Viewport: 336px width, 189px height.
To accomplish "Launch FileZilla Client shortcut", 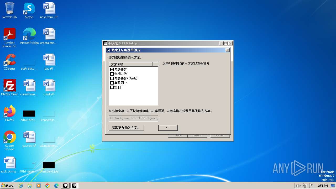I will pos(9,88).
